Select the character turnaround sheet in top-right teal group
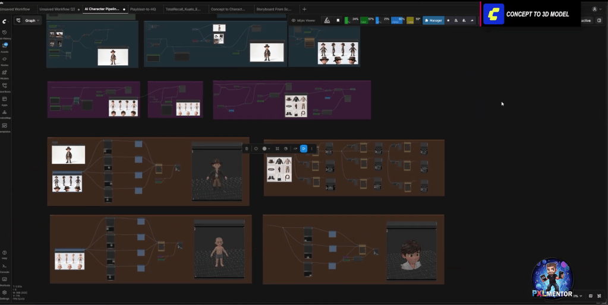The image size is (608, 305). 338,53
